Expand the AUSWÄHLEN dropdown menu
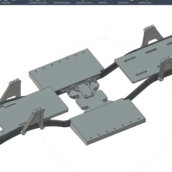Image resolution: width=172 pixels, height=172 pixels. click(145, 3)
